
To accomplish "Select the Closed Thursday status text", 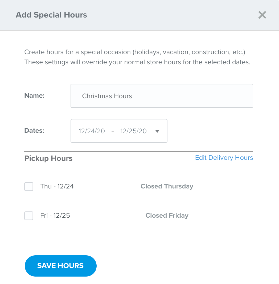I will click(167, 186).
